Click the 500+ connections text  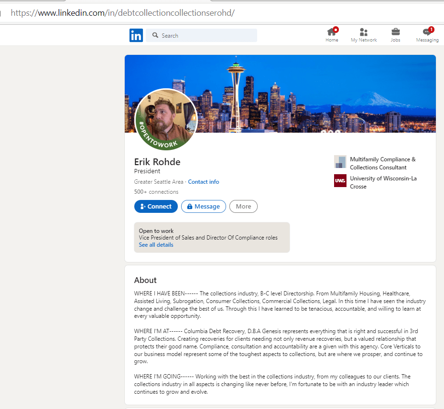[x=156, y=192]
